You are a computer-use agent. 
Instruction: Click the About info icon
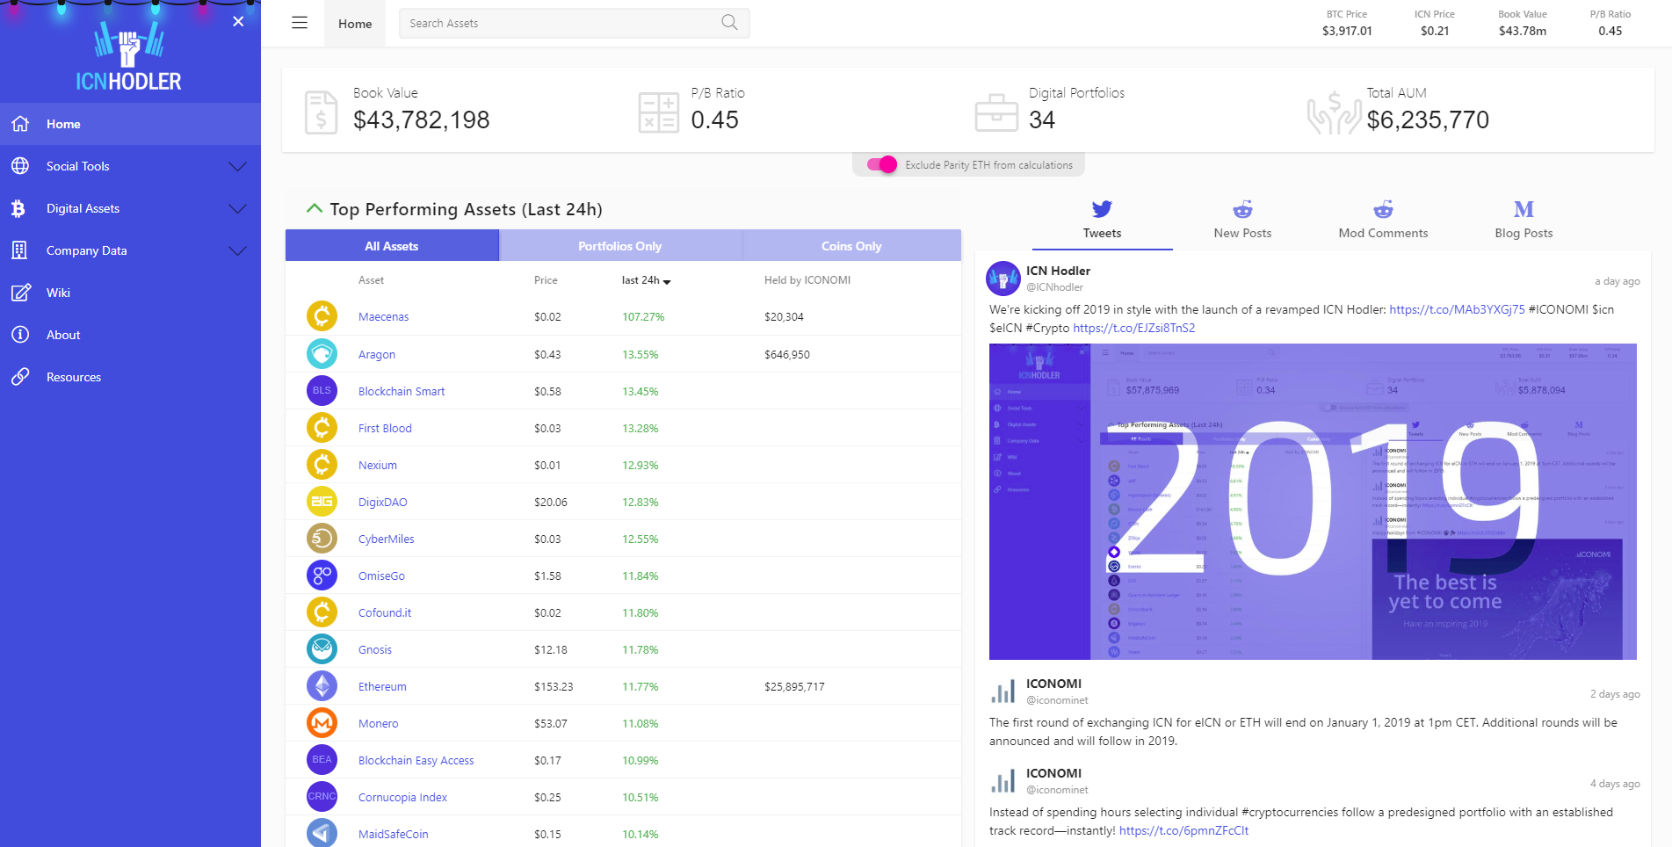tap(20, 335)
